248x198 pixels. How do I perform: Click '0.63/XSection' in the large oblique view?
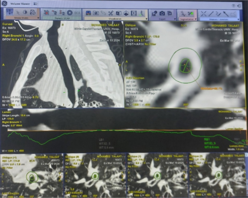[135, 78]
